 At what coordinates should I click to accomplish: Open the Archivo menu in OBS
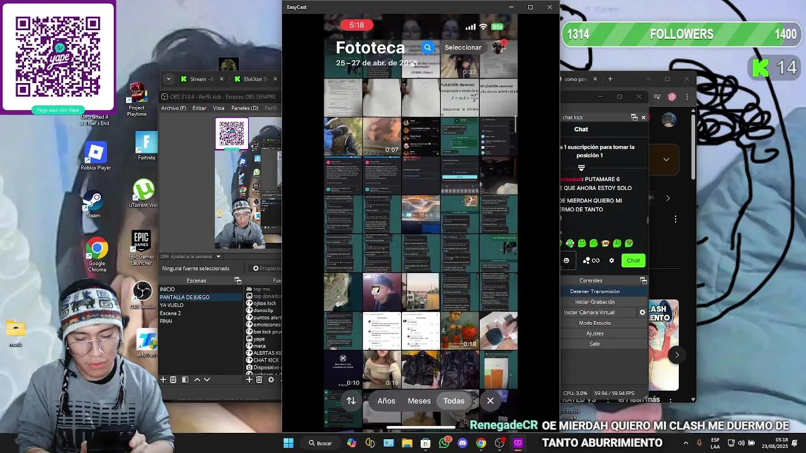click(x=173, y=108)
